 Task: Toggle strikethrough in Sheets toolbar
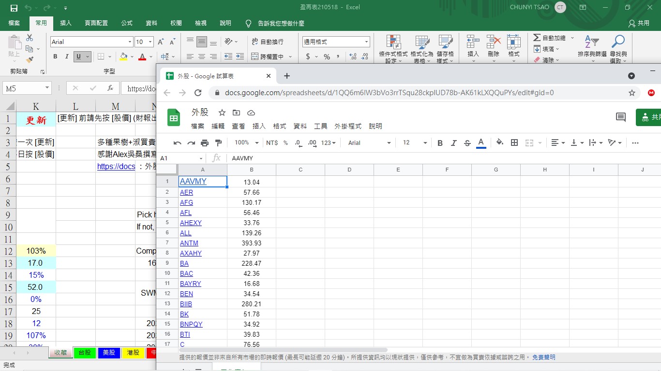tap(467, 143)
